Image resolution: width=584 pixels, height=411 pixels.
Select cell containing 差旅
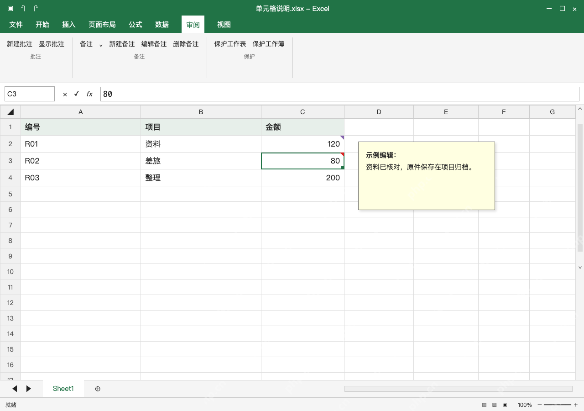pyautogui.click(x=201, y=161)
